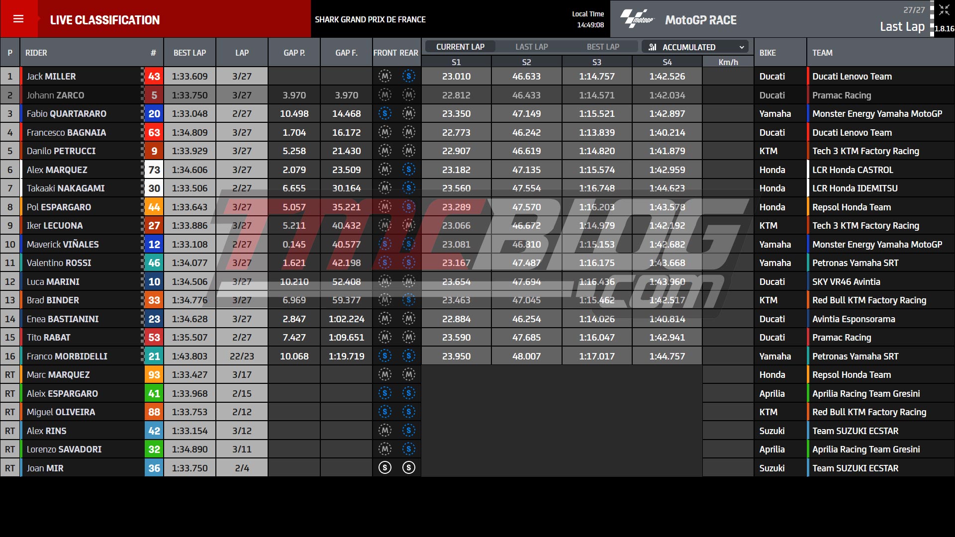Open the Accumulated dropdown
Image resolution: width=955 pixels, height=537 pixels.
point(695,47)
